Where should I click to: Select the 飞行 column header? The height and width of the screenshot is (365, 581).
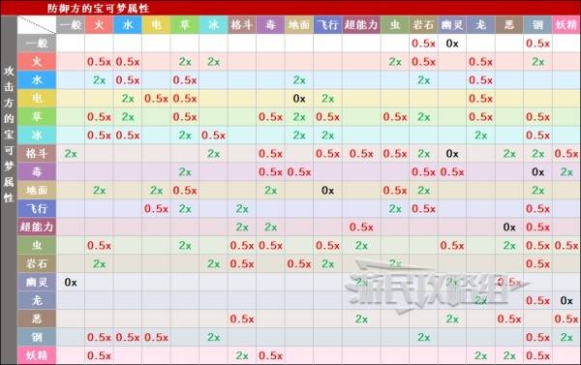click(327, 25)
